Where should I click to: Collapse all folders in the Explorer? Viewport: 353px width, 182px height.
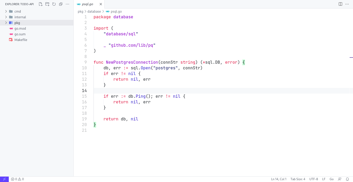(x=60, y=4)
